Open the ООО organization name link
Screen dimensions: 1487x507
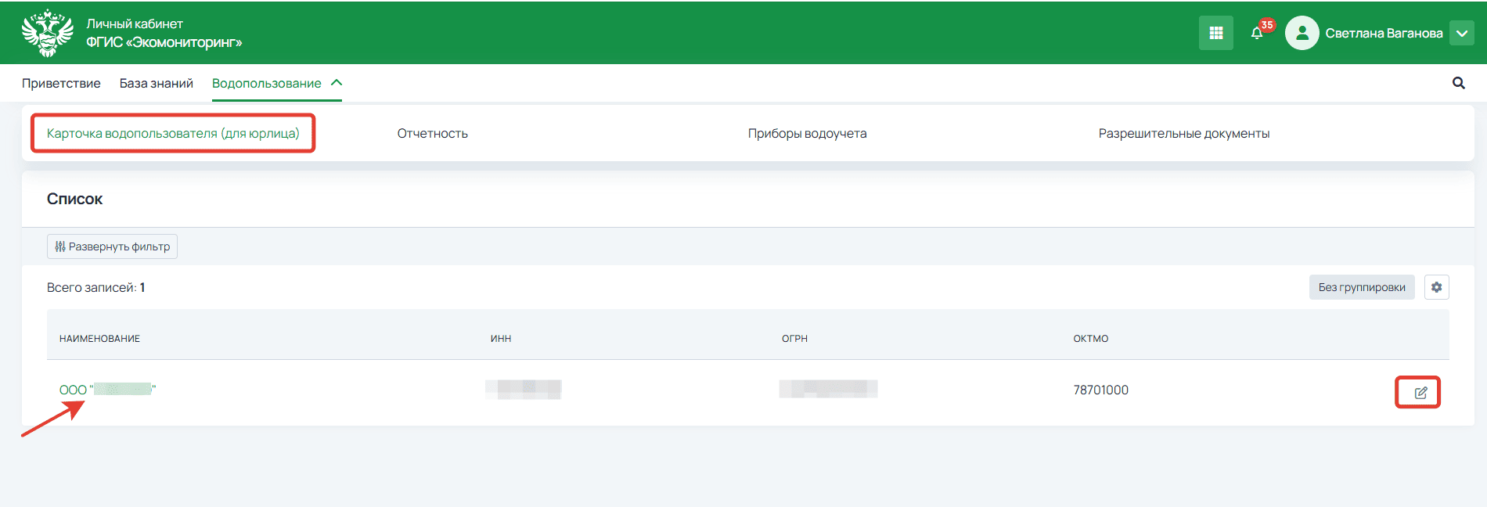107,390
